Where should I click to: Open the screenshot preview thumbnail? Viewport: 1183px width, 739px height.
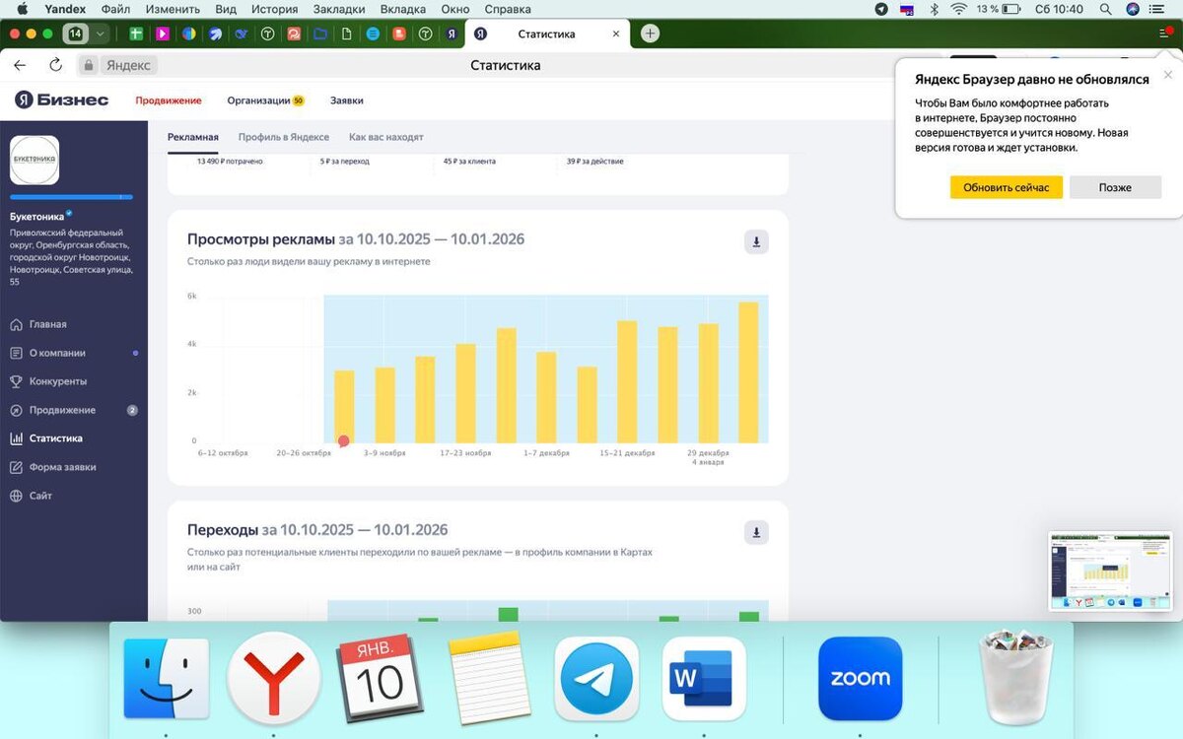pos(1111,572)
